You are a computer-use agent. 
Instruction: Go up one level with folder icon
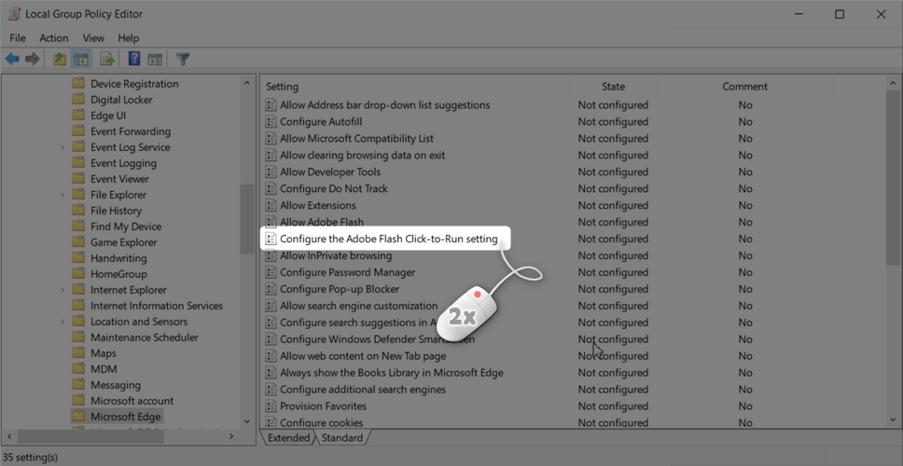60,59
